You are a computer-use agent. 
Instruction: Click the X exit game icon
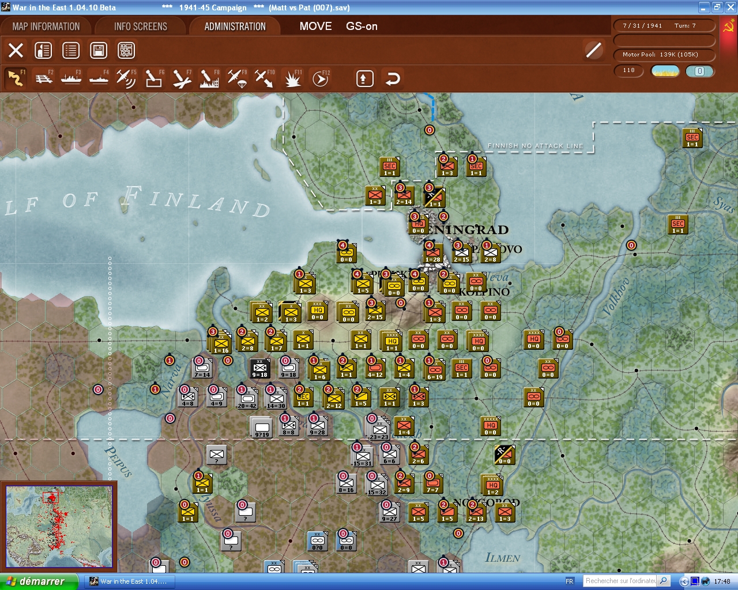click(16, 51)
